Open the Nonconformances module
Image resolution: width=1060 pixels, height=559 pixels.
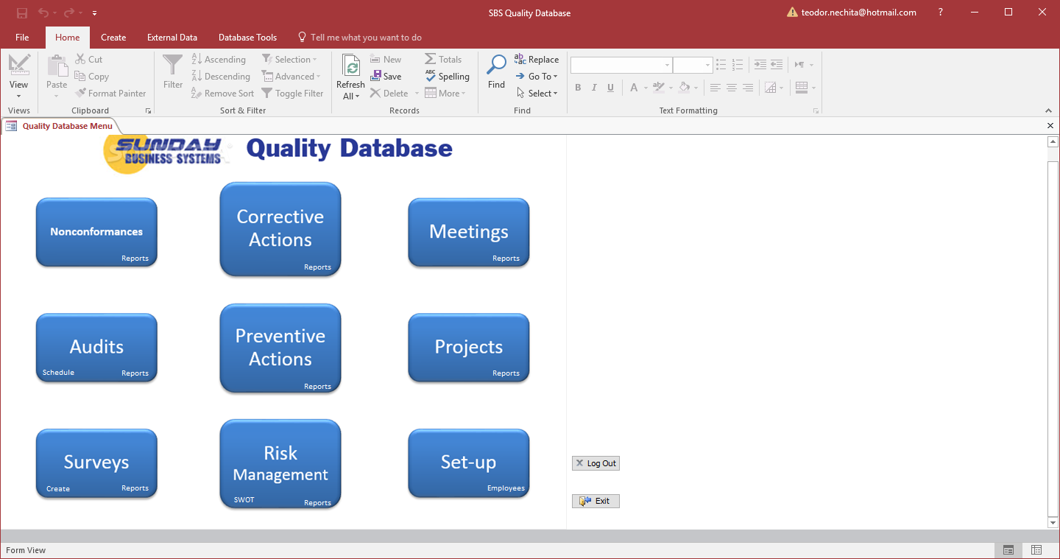[x=96, y=232]
